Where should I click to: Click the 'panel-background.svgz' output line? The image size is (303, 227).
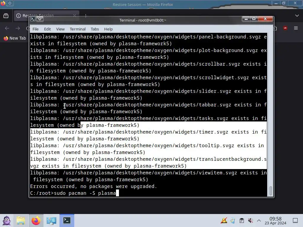pos(149,37)
